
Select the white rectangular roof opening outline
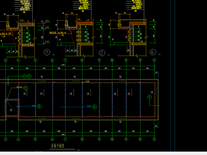(x=12, y=108)
